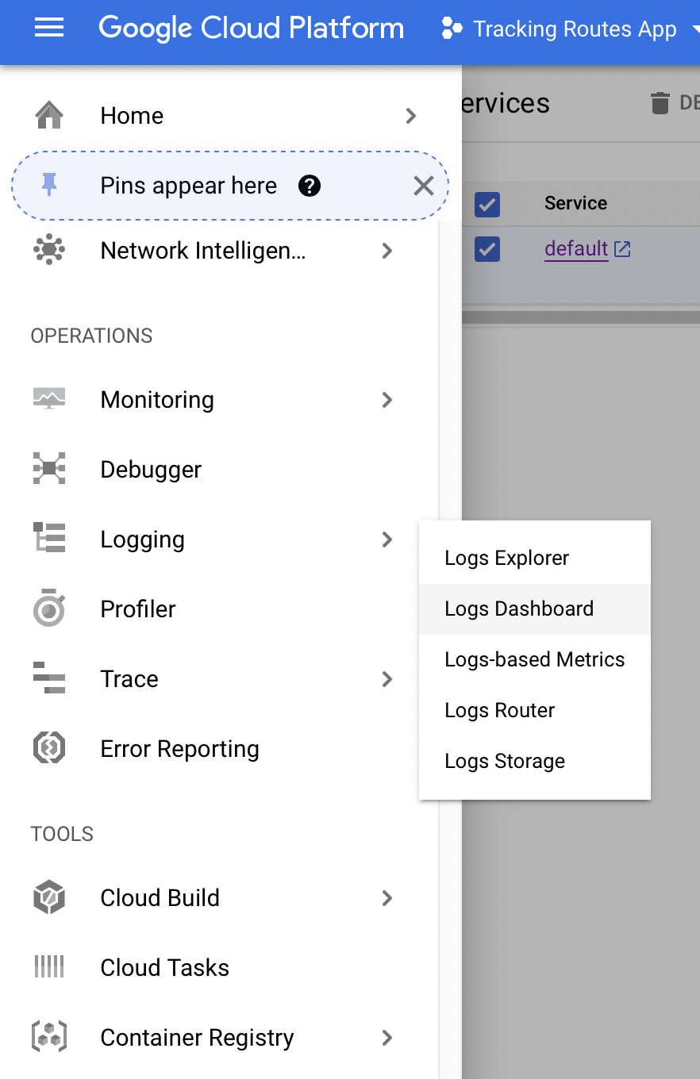Click the Container Registry icon
This screenshot has height=1079, width=700.
49,1038
